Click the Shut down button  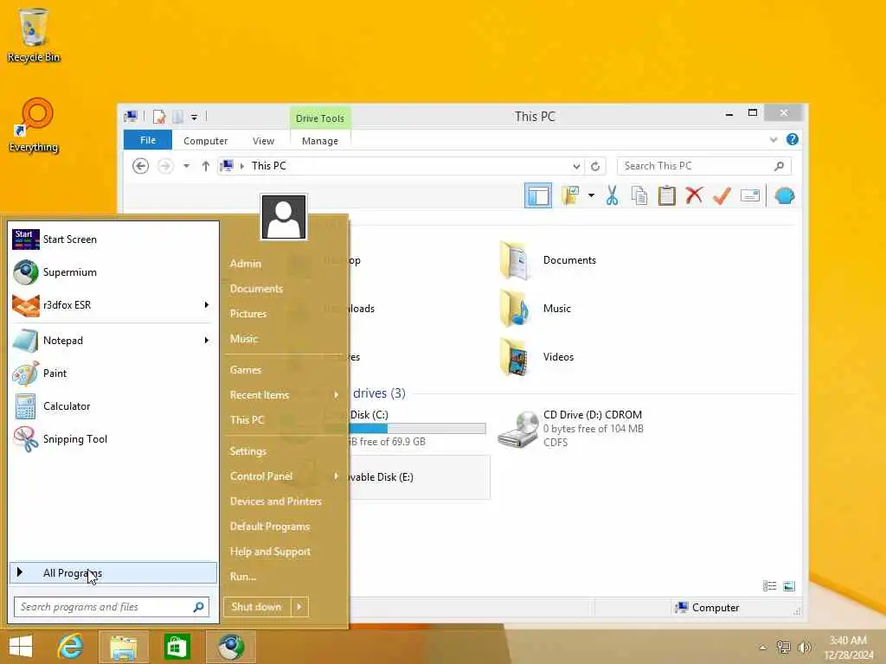(x=256, y=607)
